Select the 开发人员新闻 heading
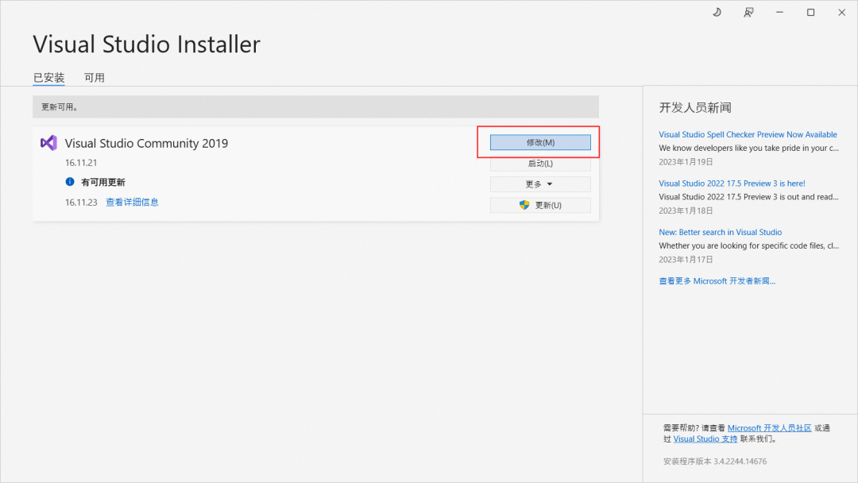858x483 pixels. click(x=695, y=108)
